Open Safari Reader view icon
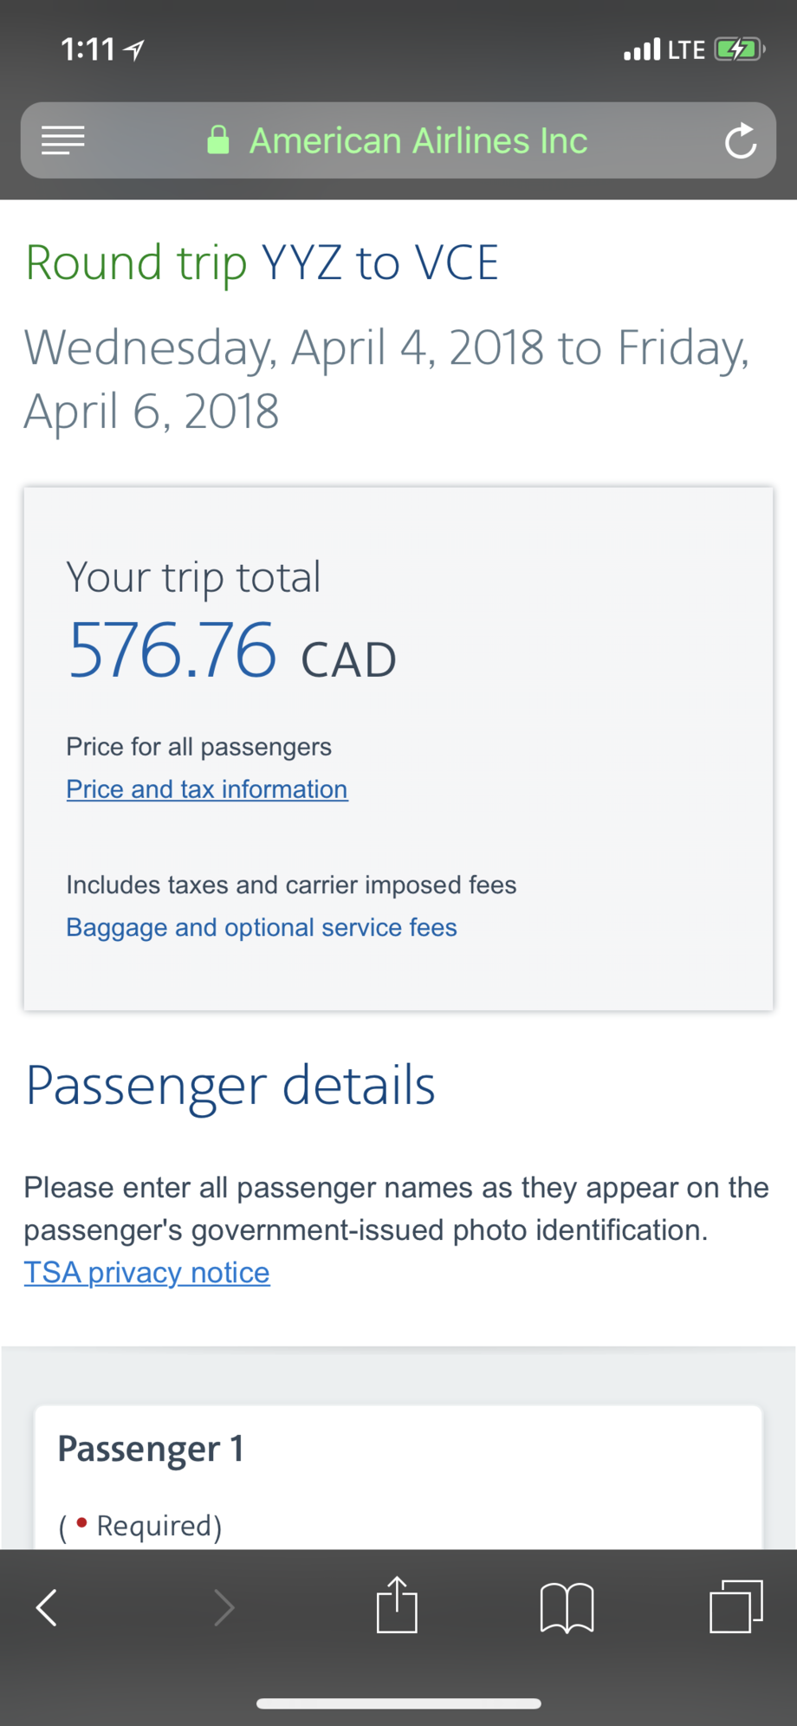 (63, 140)
